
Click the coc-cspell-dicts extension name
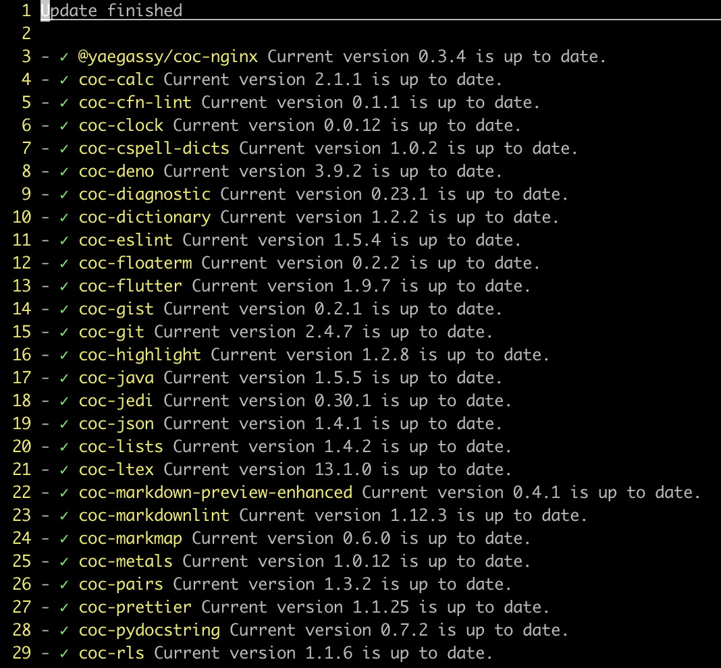(154, 148)
